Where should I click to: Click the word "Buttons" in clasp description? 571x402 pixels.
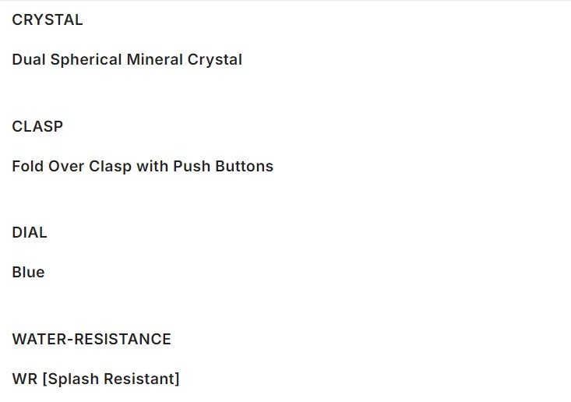[x=243, y=167]
